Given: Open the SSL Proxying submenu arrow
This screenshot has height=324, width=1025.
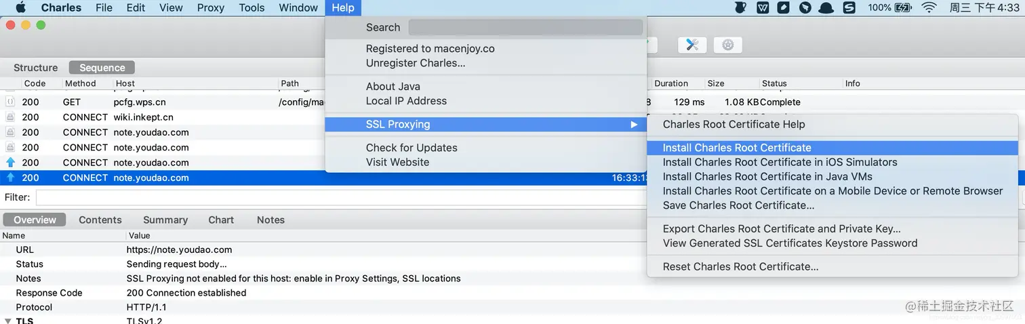Looking at the screenshot, I should (634, 124).
